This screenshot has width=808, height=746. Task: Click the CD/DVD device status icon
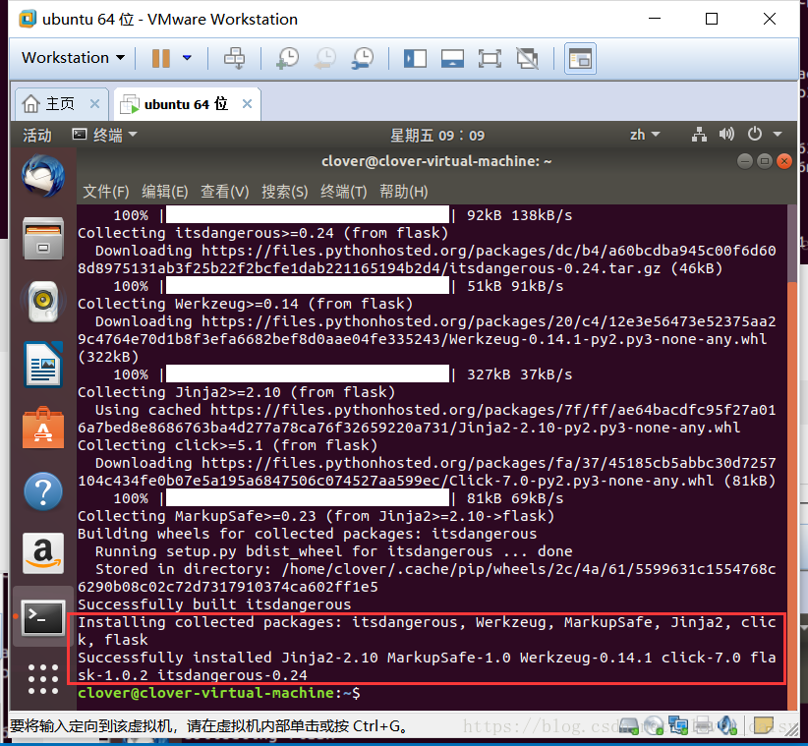coord(654,726)
